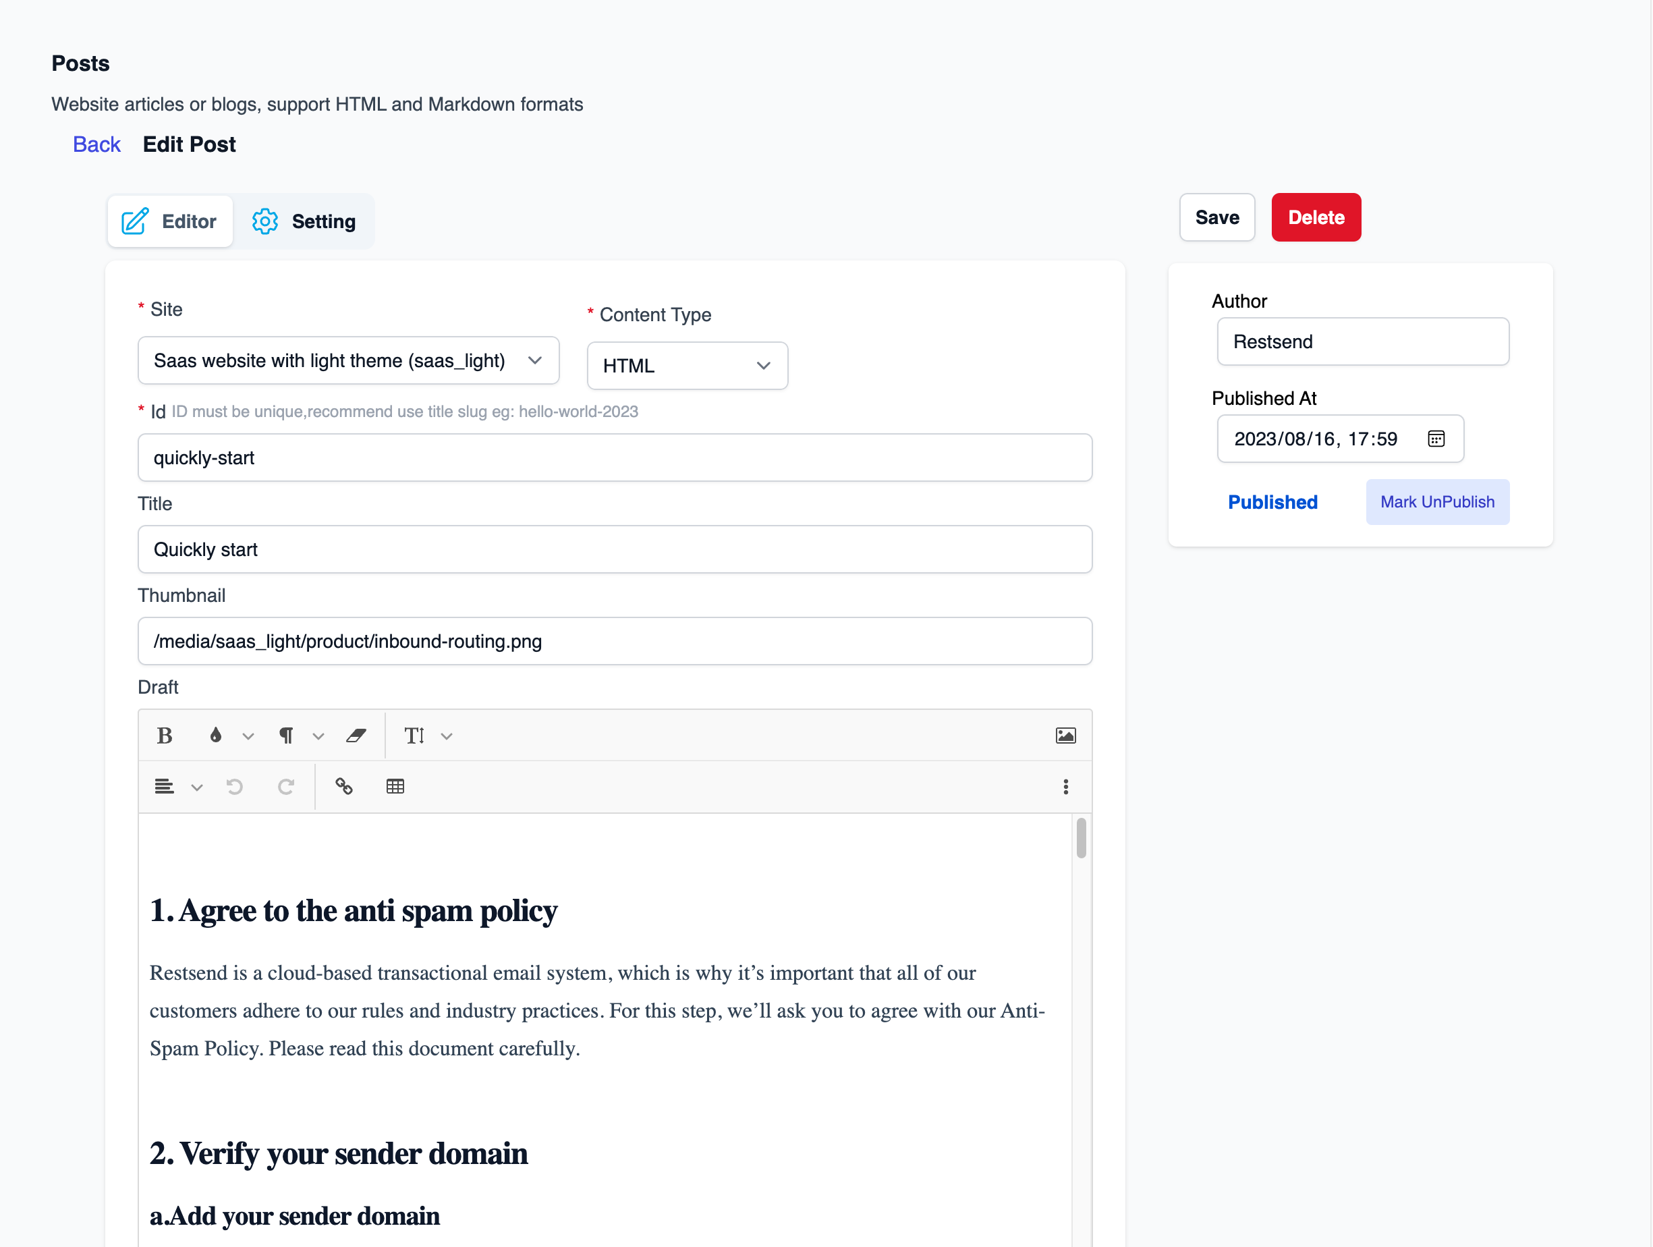
Task: Open the Site dropdown
Action: (348, 361)
